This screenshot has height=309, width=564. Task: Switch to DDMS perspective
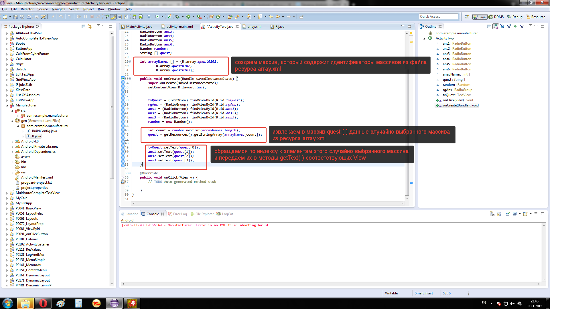496,17
